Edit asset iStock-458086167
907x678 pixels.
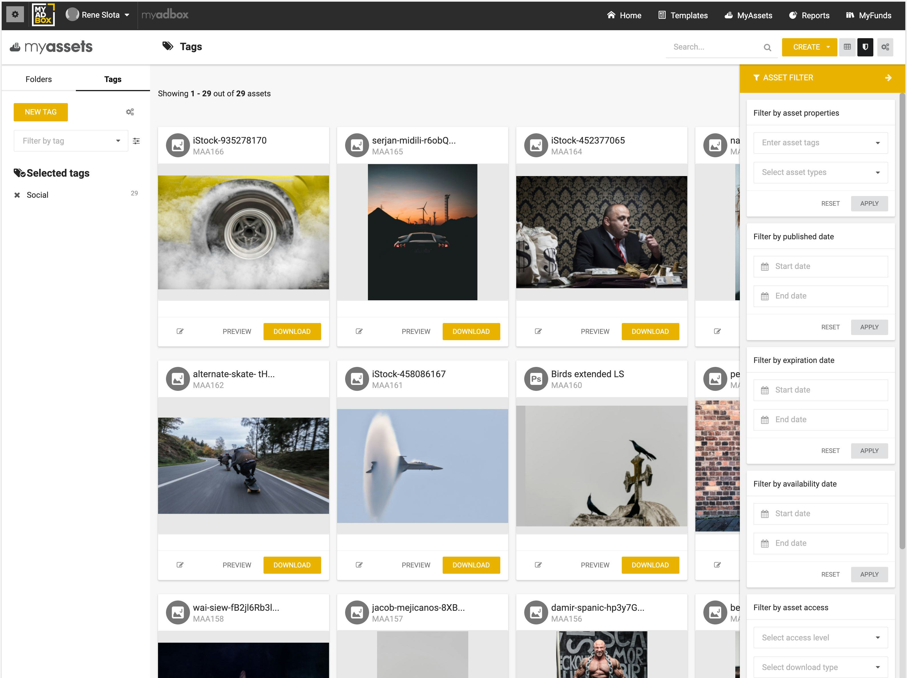pyautogui.click(x=359, y=565)
